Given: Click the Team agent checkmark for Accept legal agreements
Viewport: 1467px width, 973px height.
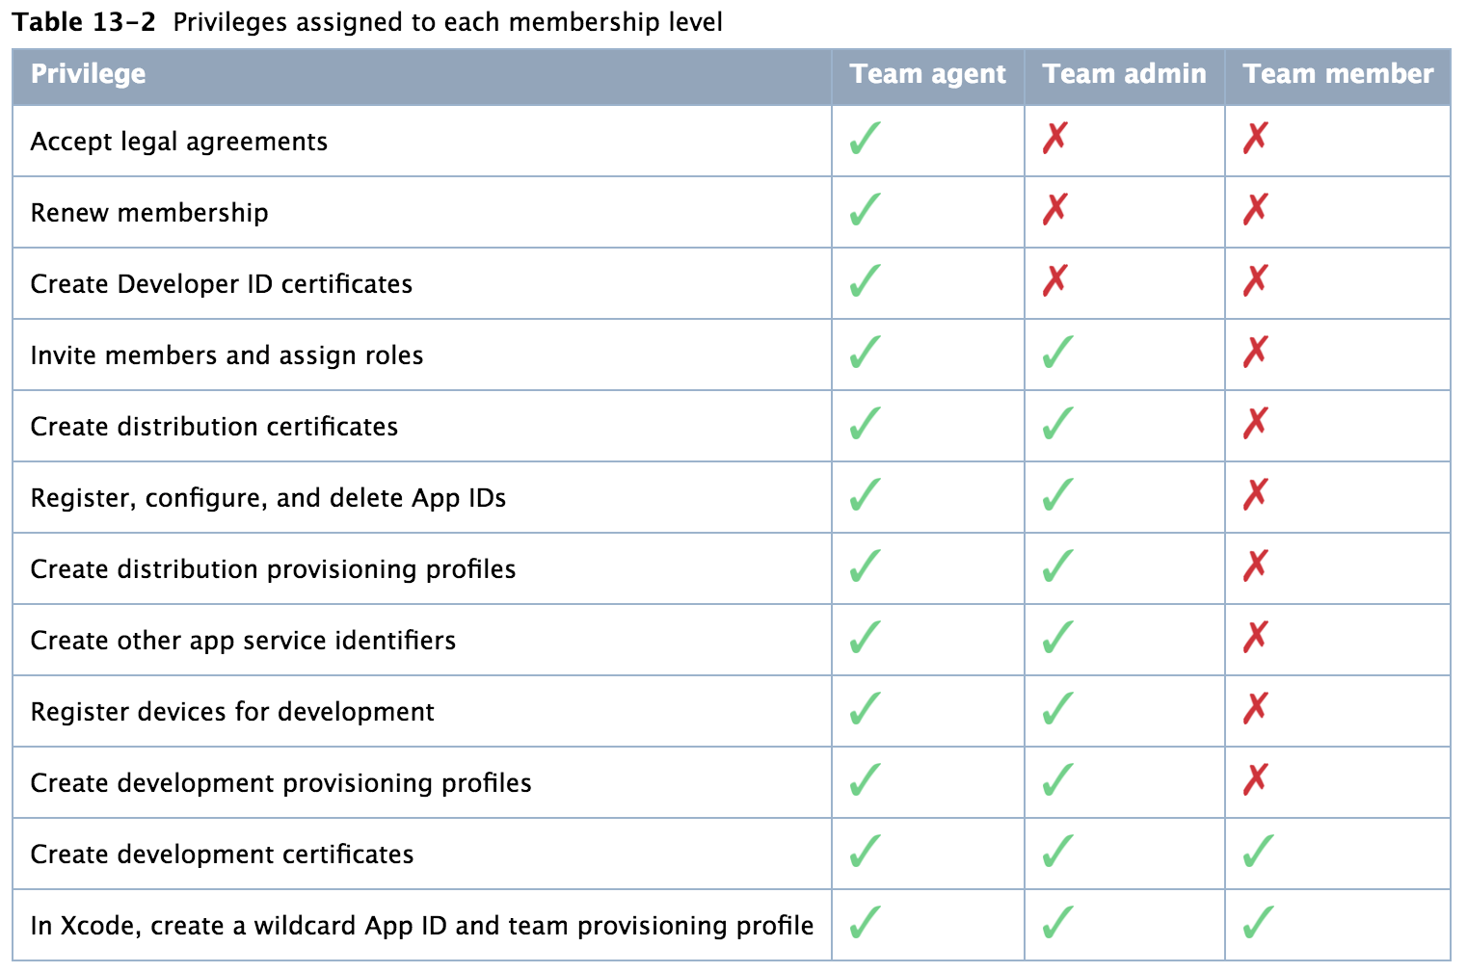Looking at the screenshot, I should point(865,140).
